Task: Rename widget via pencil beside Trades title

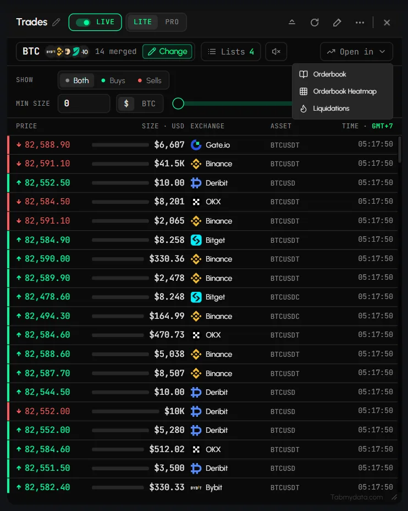Action: [56, 22]
